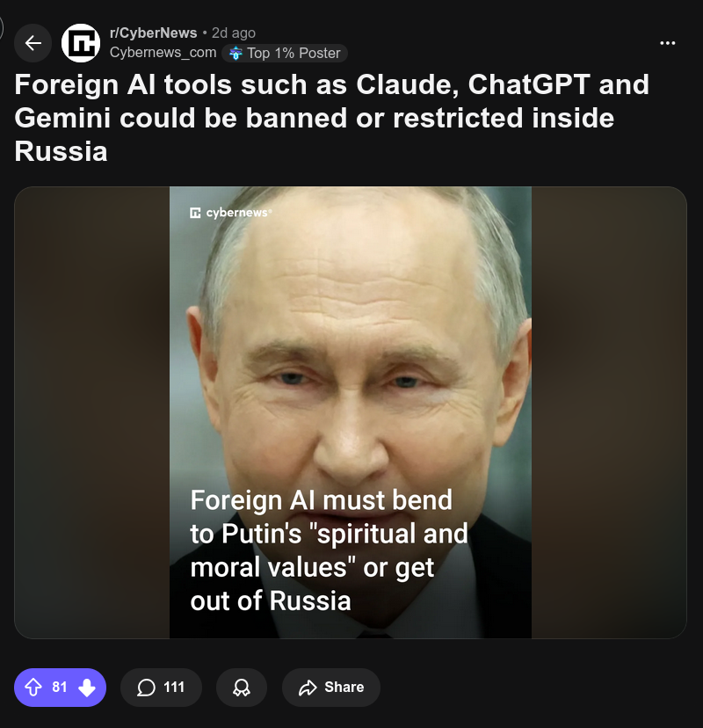This screenshot has height=728, width=703.
Task: Click the post title about foreign AI tools
Action: [331, 118]
